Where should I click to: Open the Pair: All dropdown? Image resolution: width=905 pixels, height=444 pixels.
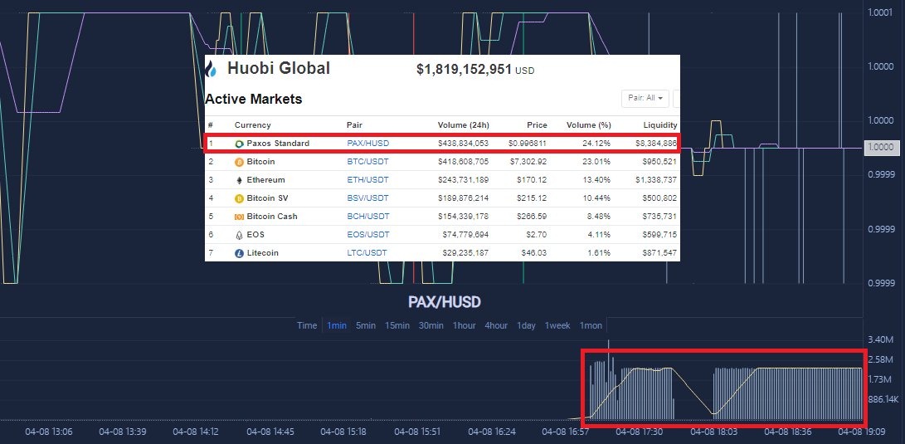645,98
